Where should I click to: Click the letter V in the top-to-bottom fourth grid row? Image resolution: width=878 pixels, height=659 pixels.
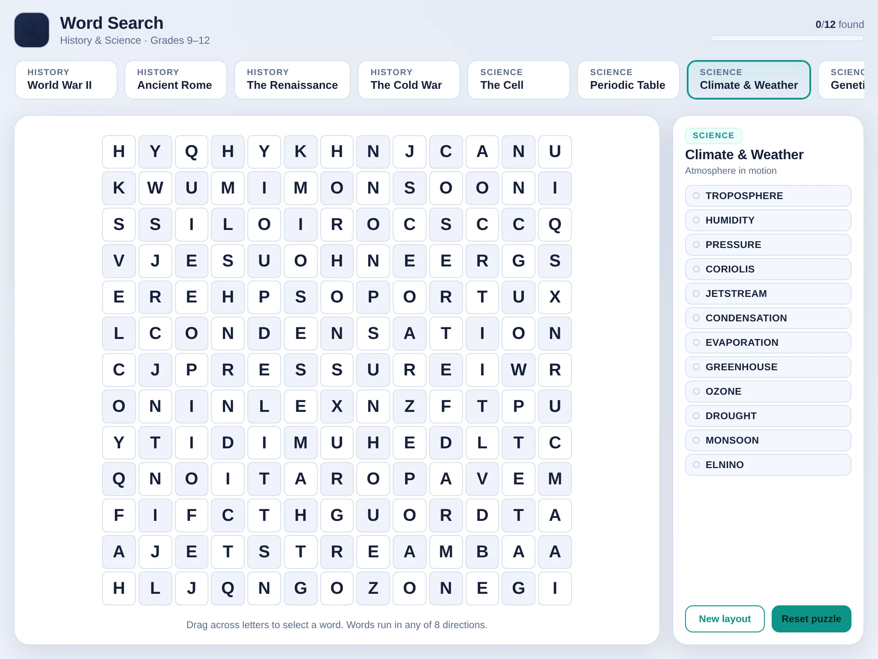click(119, 261)
